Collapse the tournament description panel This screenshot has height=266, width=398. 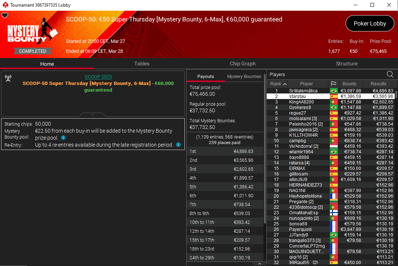coord(93,115)
